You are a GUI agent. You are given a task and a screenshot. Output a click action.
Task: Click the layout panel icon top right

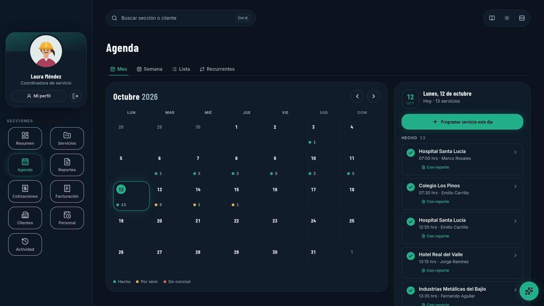click(x=522, y=18)
